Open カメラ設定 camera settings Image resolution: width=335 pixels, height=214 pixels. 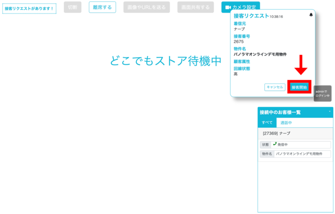241,7
